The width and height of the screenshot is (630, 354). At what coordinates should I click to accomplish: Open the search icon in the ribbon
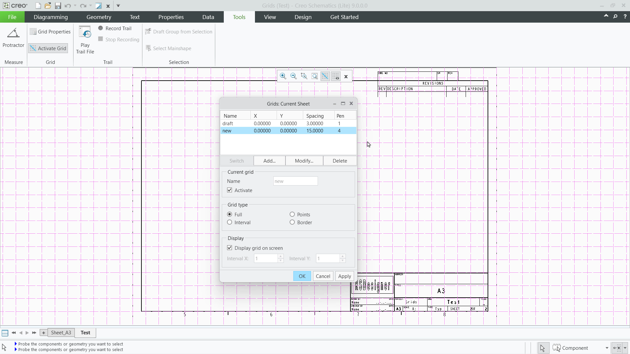click(615, 16)
